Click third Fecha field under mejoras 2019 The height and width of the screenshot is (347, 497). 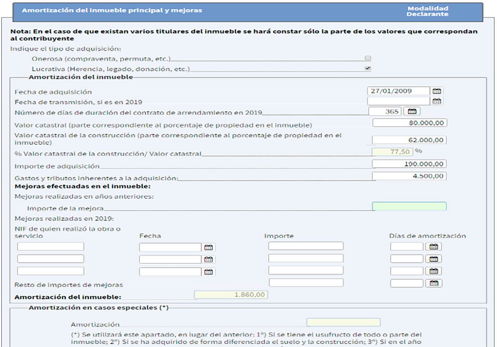click(x=170, y=272)
